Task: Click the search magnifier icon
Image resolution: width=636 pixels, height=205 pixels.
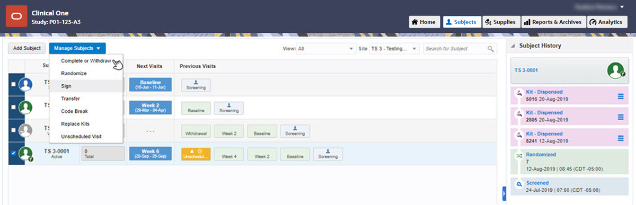Action: (491, 49)
